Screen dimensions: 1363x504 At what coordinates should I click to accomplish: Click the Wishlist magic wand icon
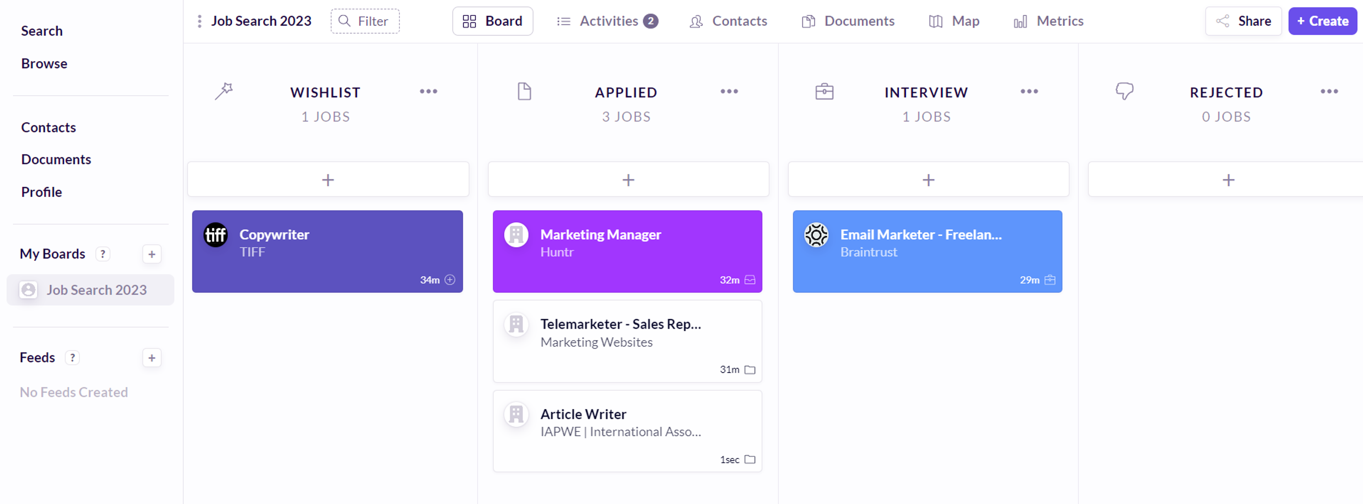[224, 91]
